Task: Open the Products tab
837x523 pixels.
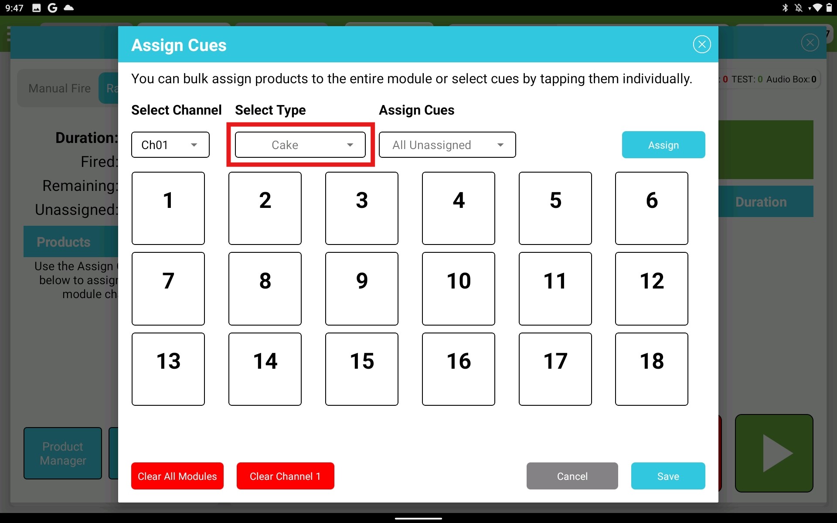Action: [63, 241]
